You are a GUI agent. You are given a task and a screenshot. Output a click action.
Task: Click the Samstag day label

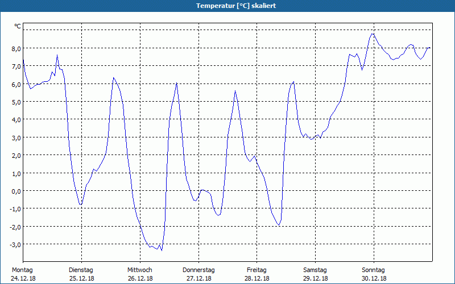(315, 270)
